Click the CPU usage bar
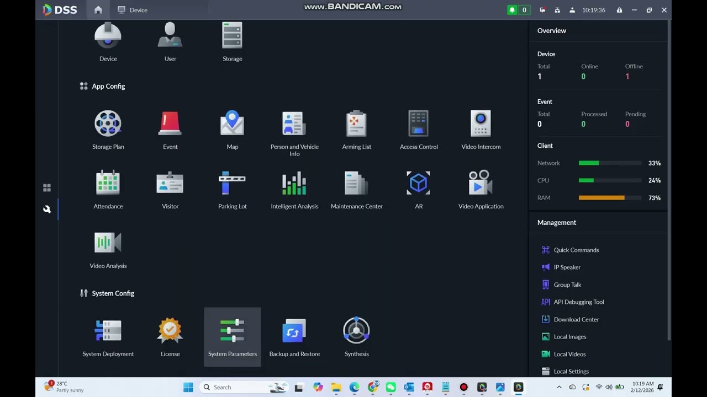707x397 pixels. (610, 180)
